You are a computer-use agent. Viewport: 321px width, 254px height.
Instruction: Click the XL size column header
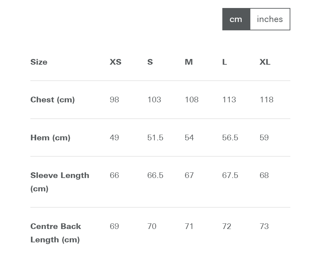(265, 62)
